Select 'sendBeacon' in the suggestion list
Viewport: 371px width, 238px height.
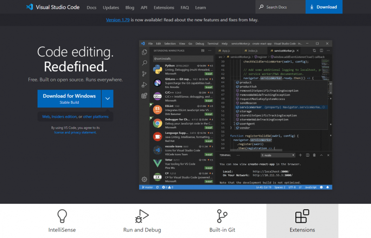(x=281, y=103)
